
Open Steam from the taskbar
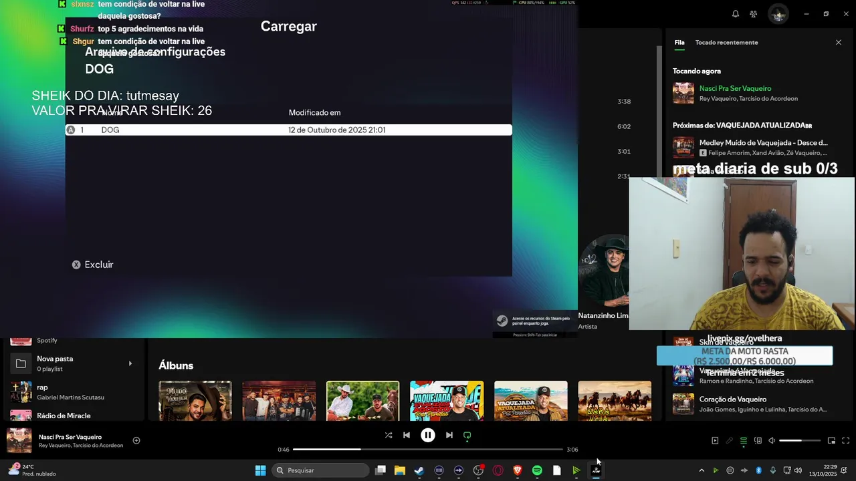pos(419,470)
